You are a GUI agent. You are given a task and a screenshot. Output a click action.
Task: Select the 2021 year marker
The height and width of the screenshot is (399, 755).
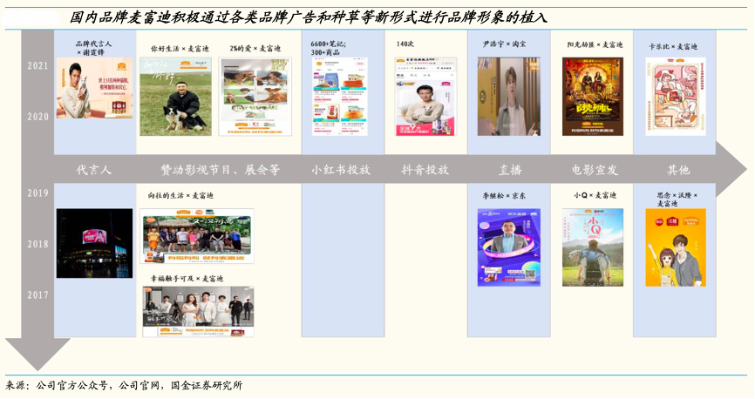coord(37,65)
